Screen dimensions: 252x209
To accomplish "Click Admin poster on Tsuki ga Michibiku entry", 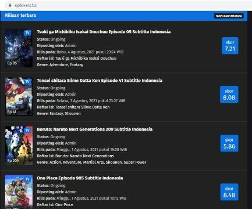I will point(70,46).
